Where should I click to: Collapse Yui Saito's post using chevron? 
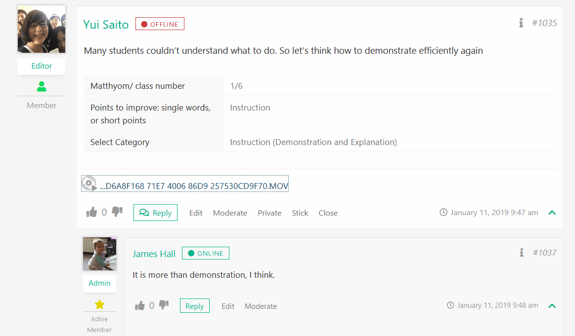click(552, 213)
